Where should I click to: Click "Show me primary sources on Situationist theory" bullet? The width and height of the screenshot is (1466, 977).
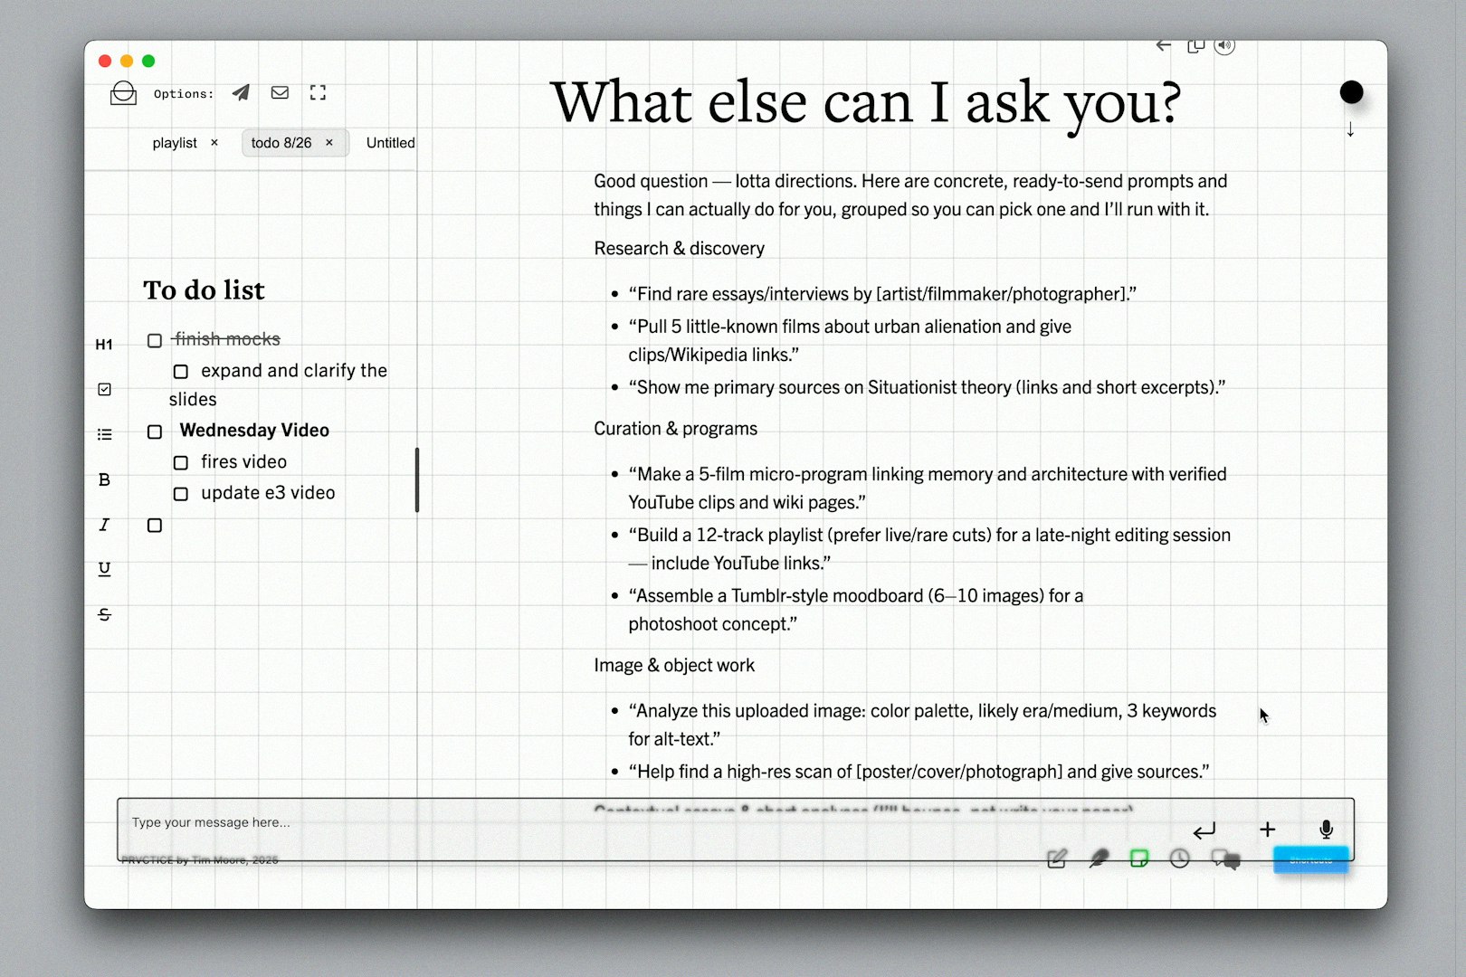pyautogui.click(x=927, y=387)
